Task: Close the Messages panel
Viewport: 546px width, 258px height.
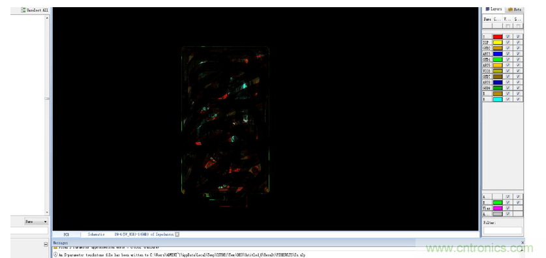Action: tap(523, 242)
